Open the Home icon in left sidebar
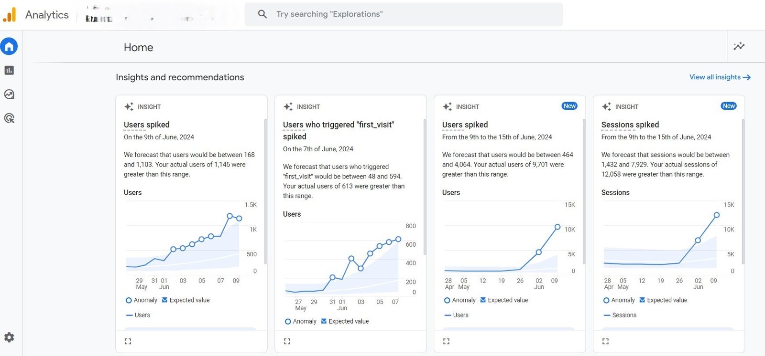Viewport: 765px width, 356px height. click(9, 47)
